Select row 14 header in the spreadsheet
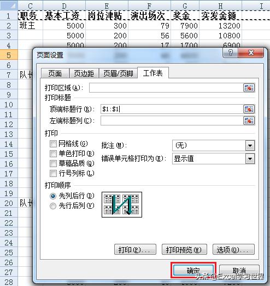The height and width of the screenshot is (286, 270). (x=9, y=144)
